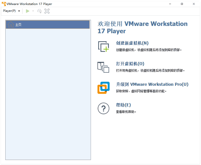
Task: Open the 打开虚拟机(O) link
Action: coord(130,64)
